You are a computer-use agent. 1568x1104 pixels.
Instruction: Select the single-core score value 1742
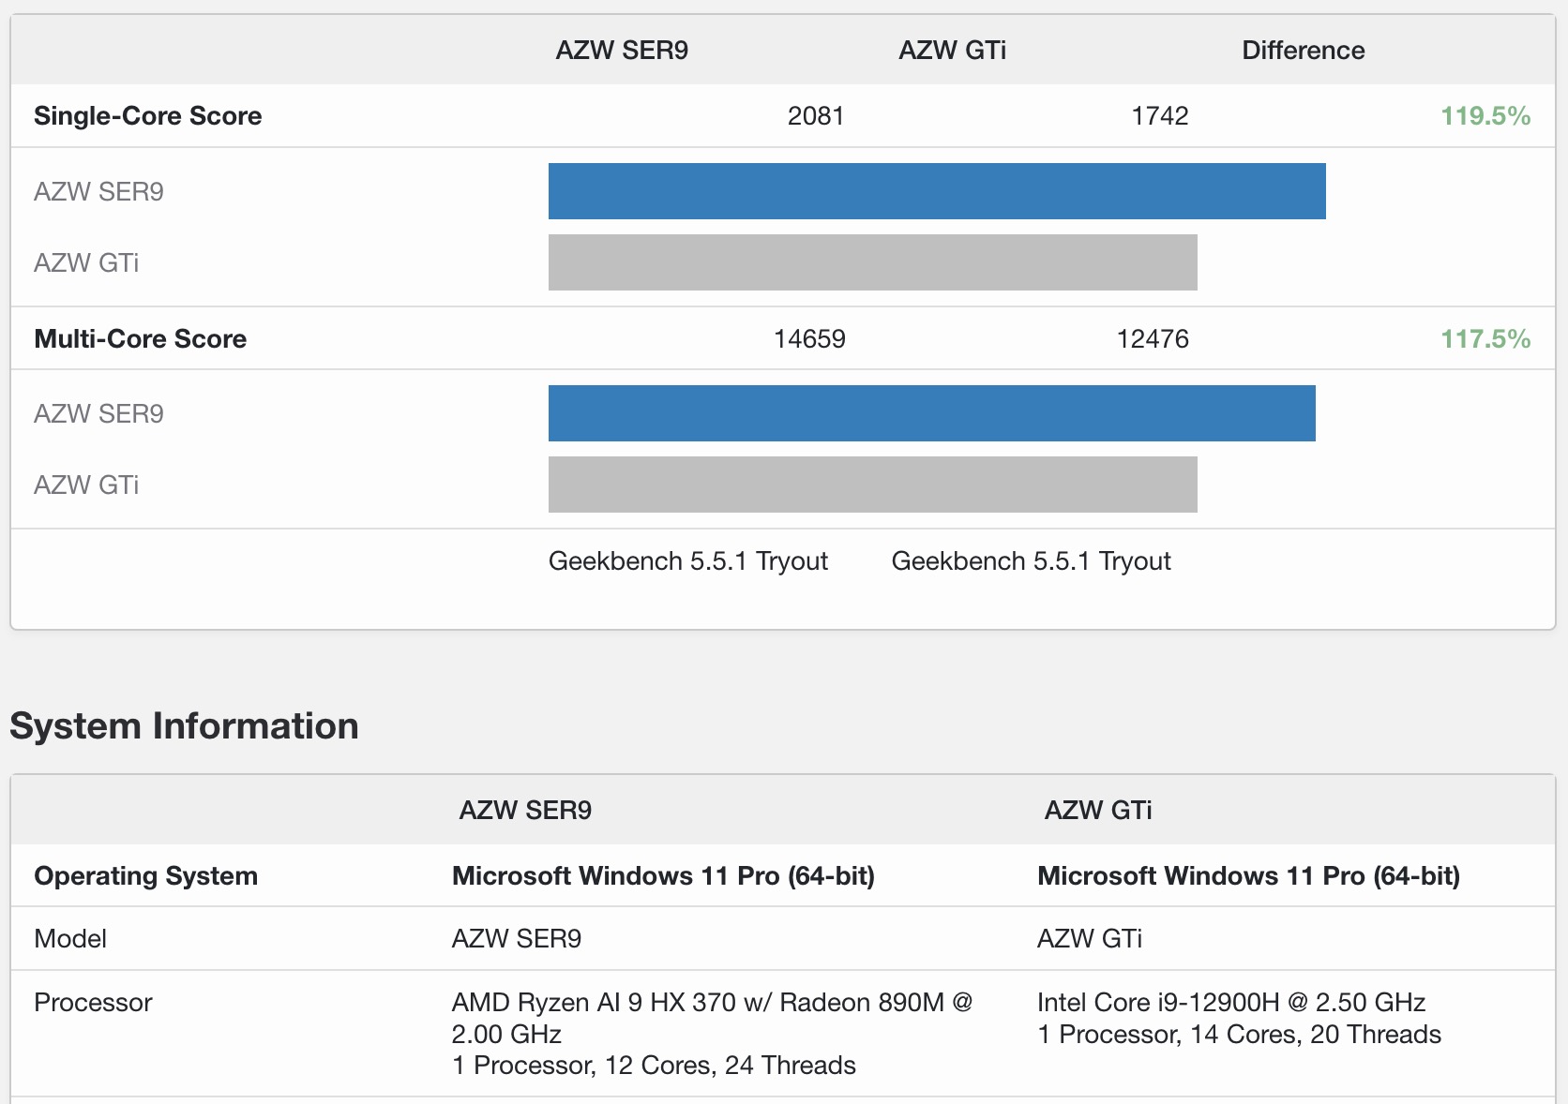point(1159,116)
